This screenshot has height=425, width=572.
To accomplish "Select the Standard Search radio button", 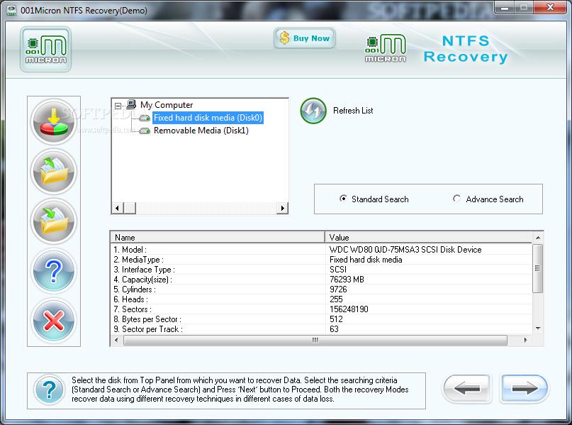I will [x=343, y=199].
